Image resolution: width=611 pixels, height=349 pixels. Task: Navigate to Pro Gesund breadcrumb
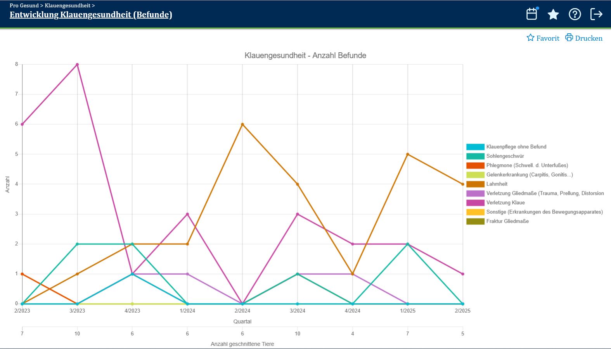(x=24, y=5)
